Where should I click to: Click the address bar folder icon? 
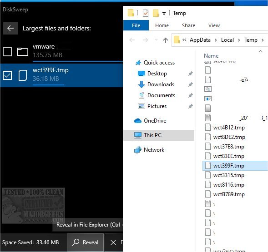pyautogui.click(x=177, y=40)
